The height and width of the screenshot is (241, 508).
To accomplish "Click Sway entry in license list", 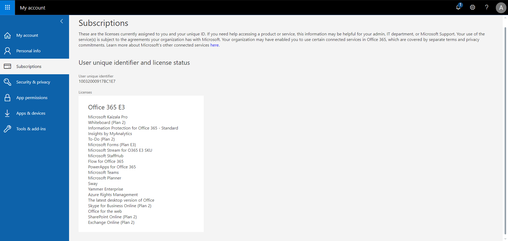I will [93, 184].
